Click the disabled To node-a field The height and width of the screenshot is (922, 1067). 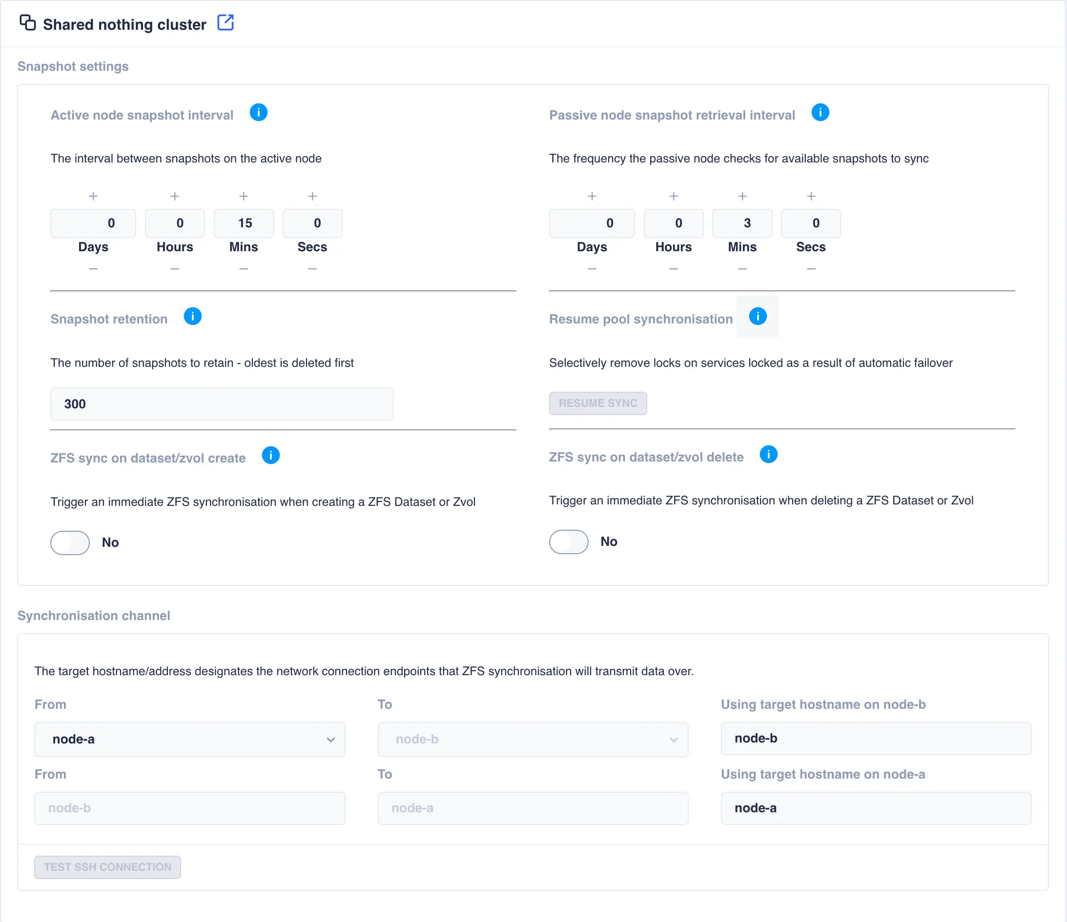(x=533, y=808)
